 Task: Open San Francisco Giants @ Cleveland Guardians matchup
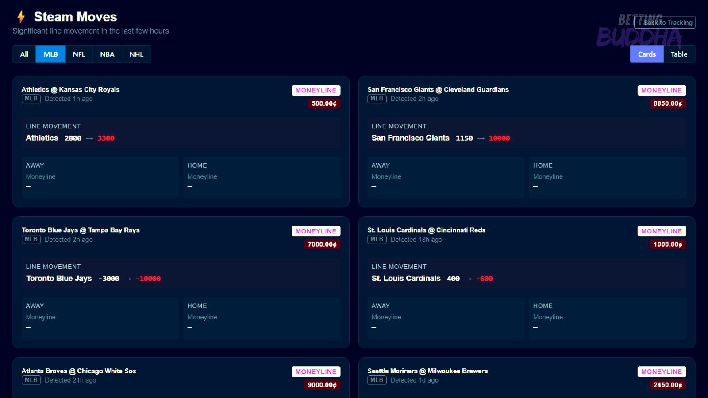(x=438, y=89)
